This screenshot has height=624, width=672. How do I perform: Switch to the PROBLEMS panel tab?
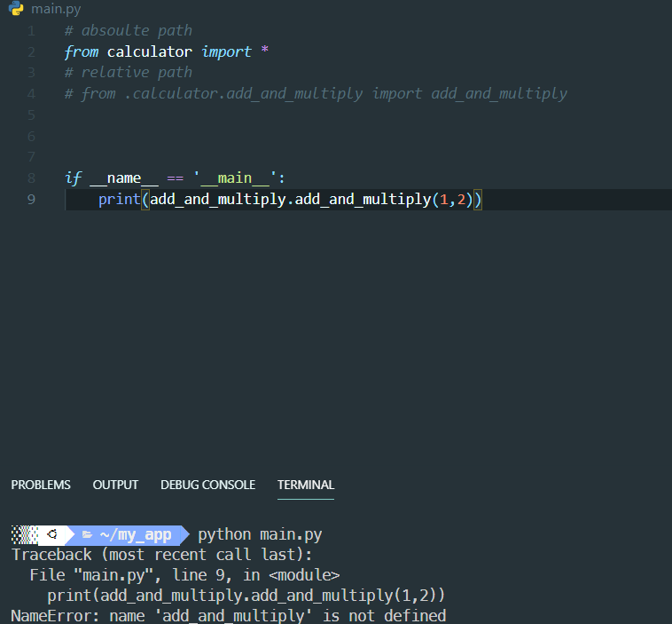(x=41, y=485)
